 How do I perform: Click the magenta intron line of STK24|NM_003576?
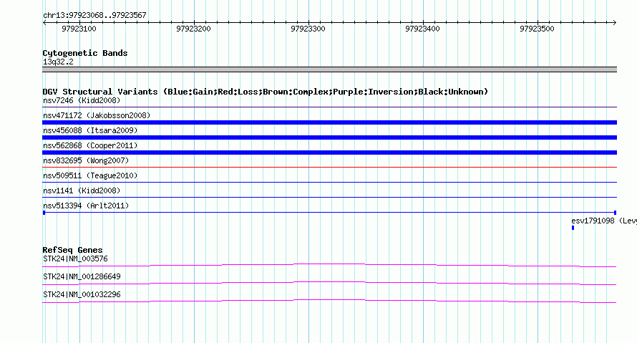pyautogui.click(x=329, y=265)
